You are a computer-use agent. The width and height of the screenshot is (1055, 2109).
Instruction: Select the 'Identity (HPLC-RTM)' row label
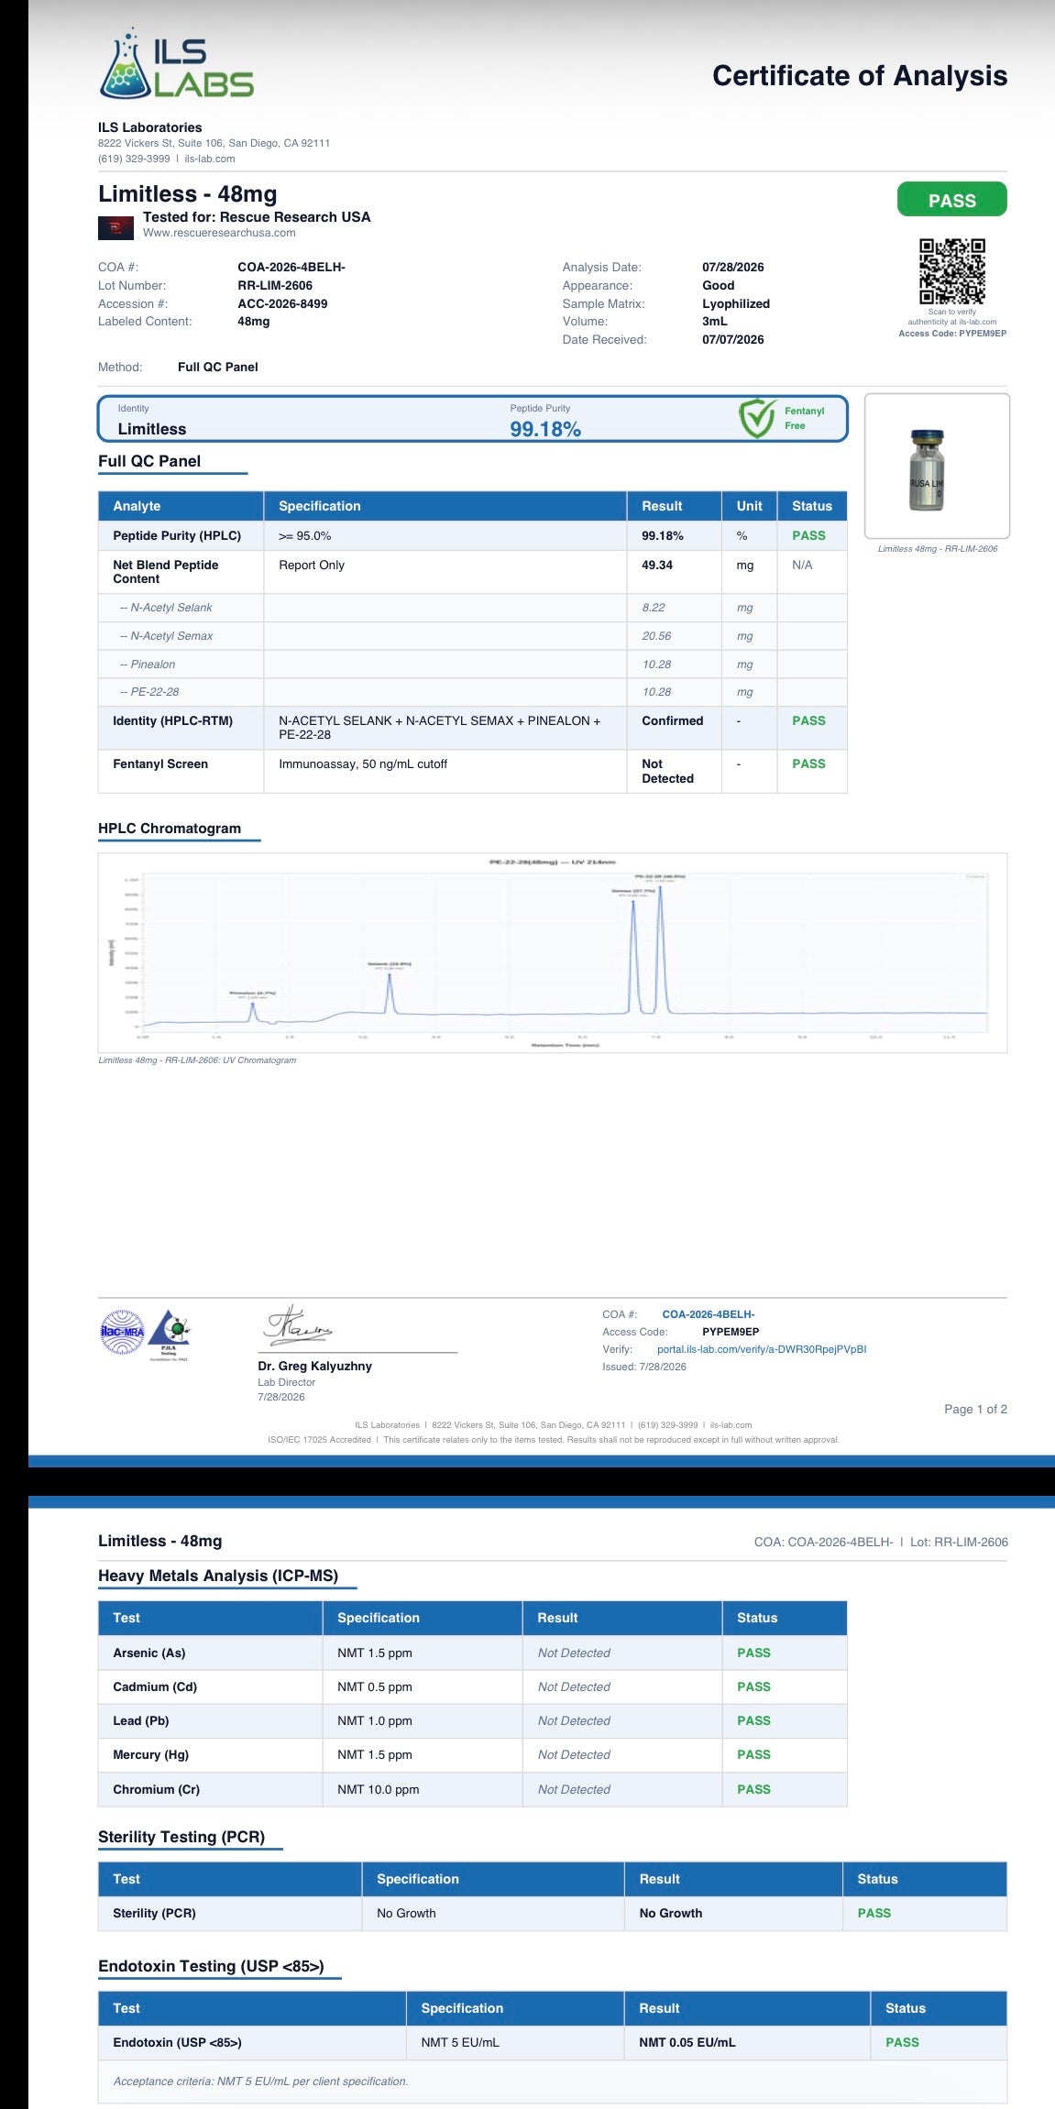[x=172, y=721]
